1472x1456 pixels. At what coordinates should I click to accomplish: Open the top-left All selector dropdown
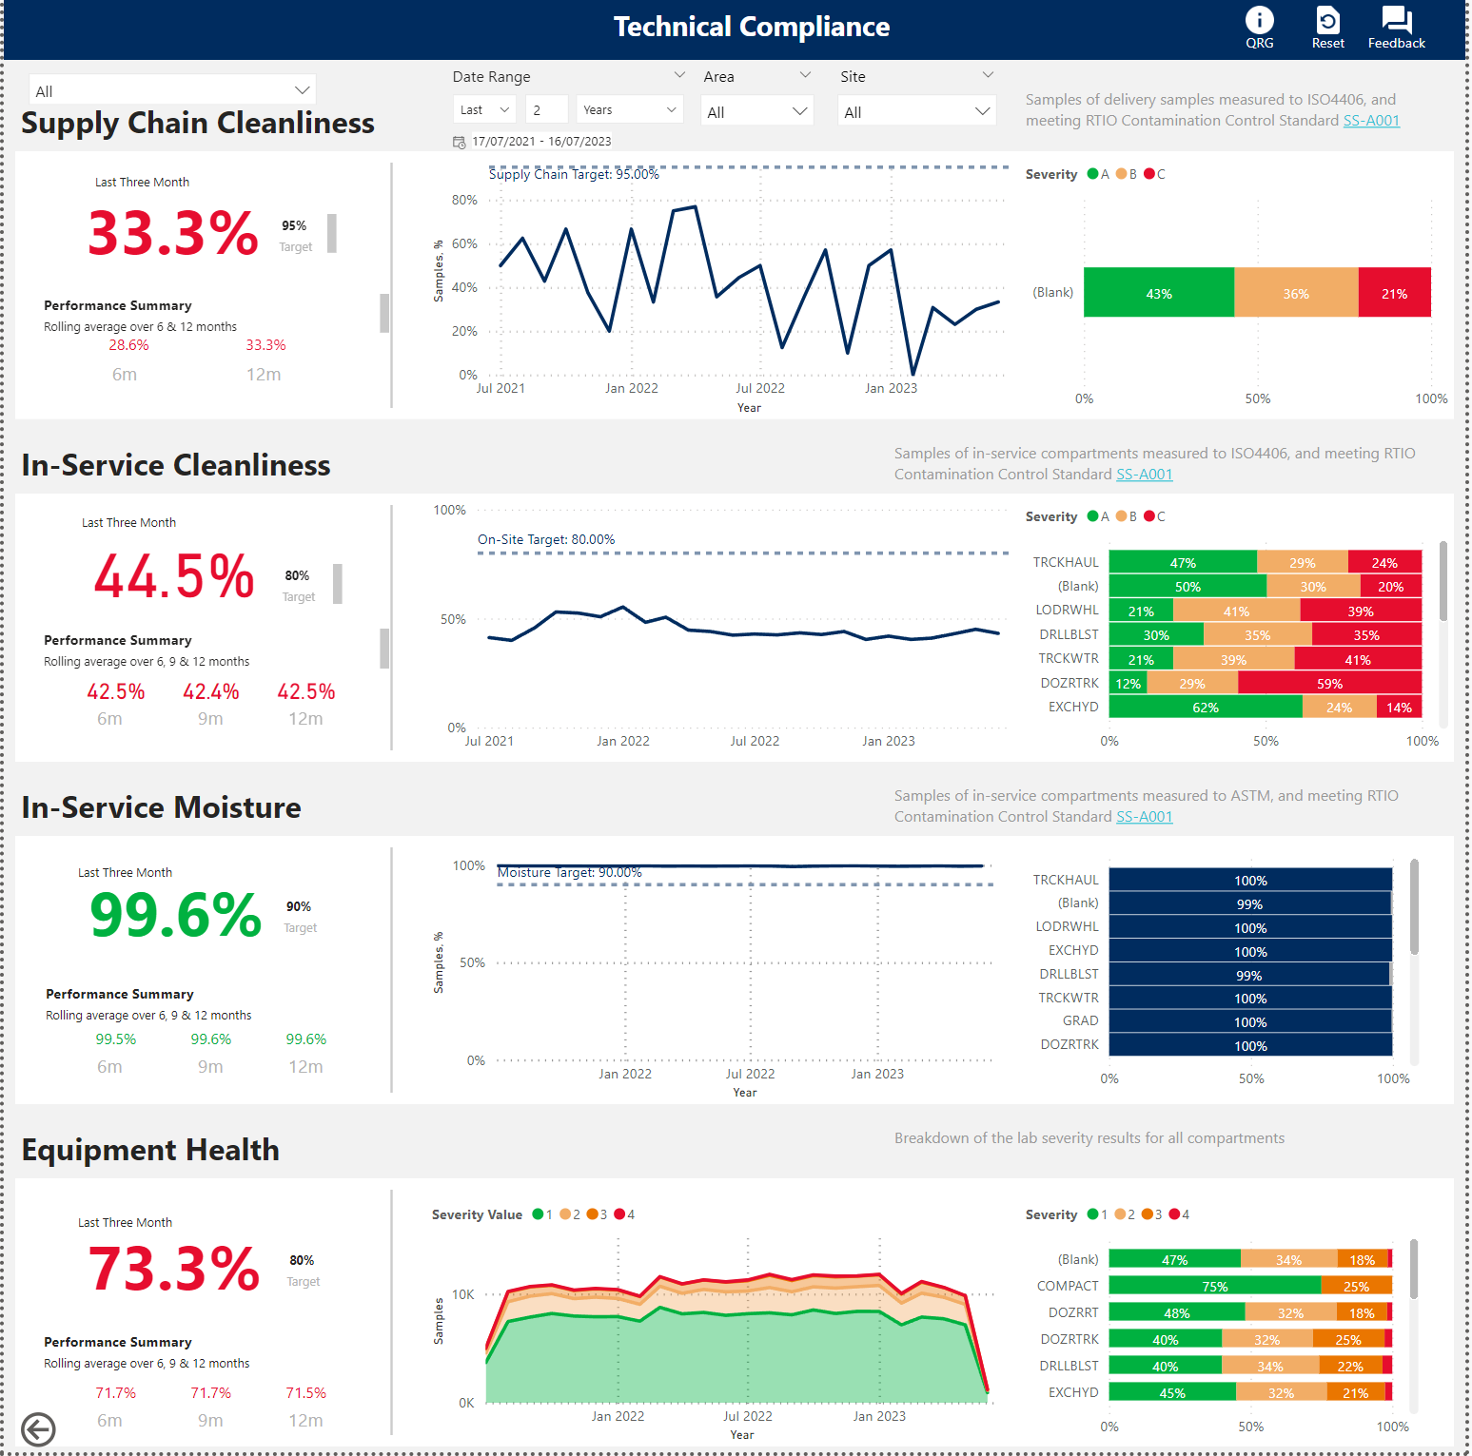pos(172,91)
